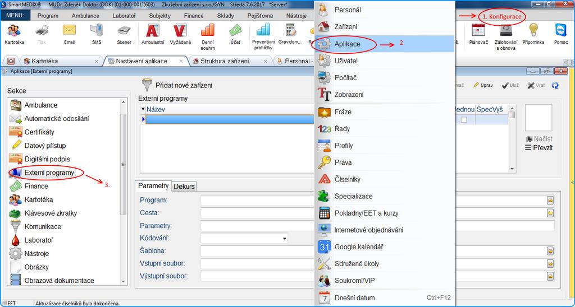Choose Počítač menu entry
Image resolution: width=575 pixels, height=307 pixels.
pyautogui.click(x=385, y=77)
